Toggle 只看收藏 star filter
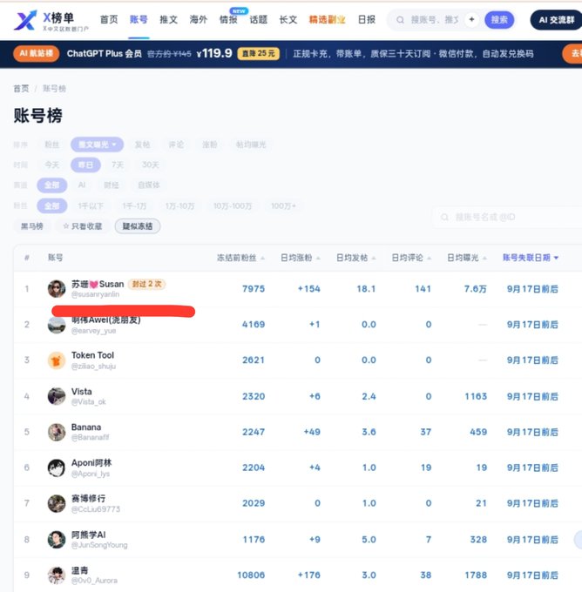Image resolution: width=582 pixels, height=592 pixels. click(x=83, y=226)
